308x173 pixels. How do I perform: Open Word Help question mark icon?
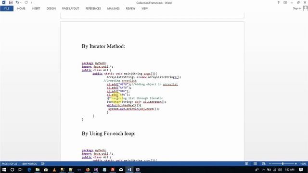point(278,2)
